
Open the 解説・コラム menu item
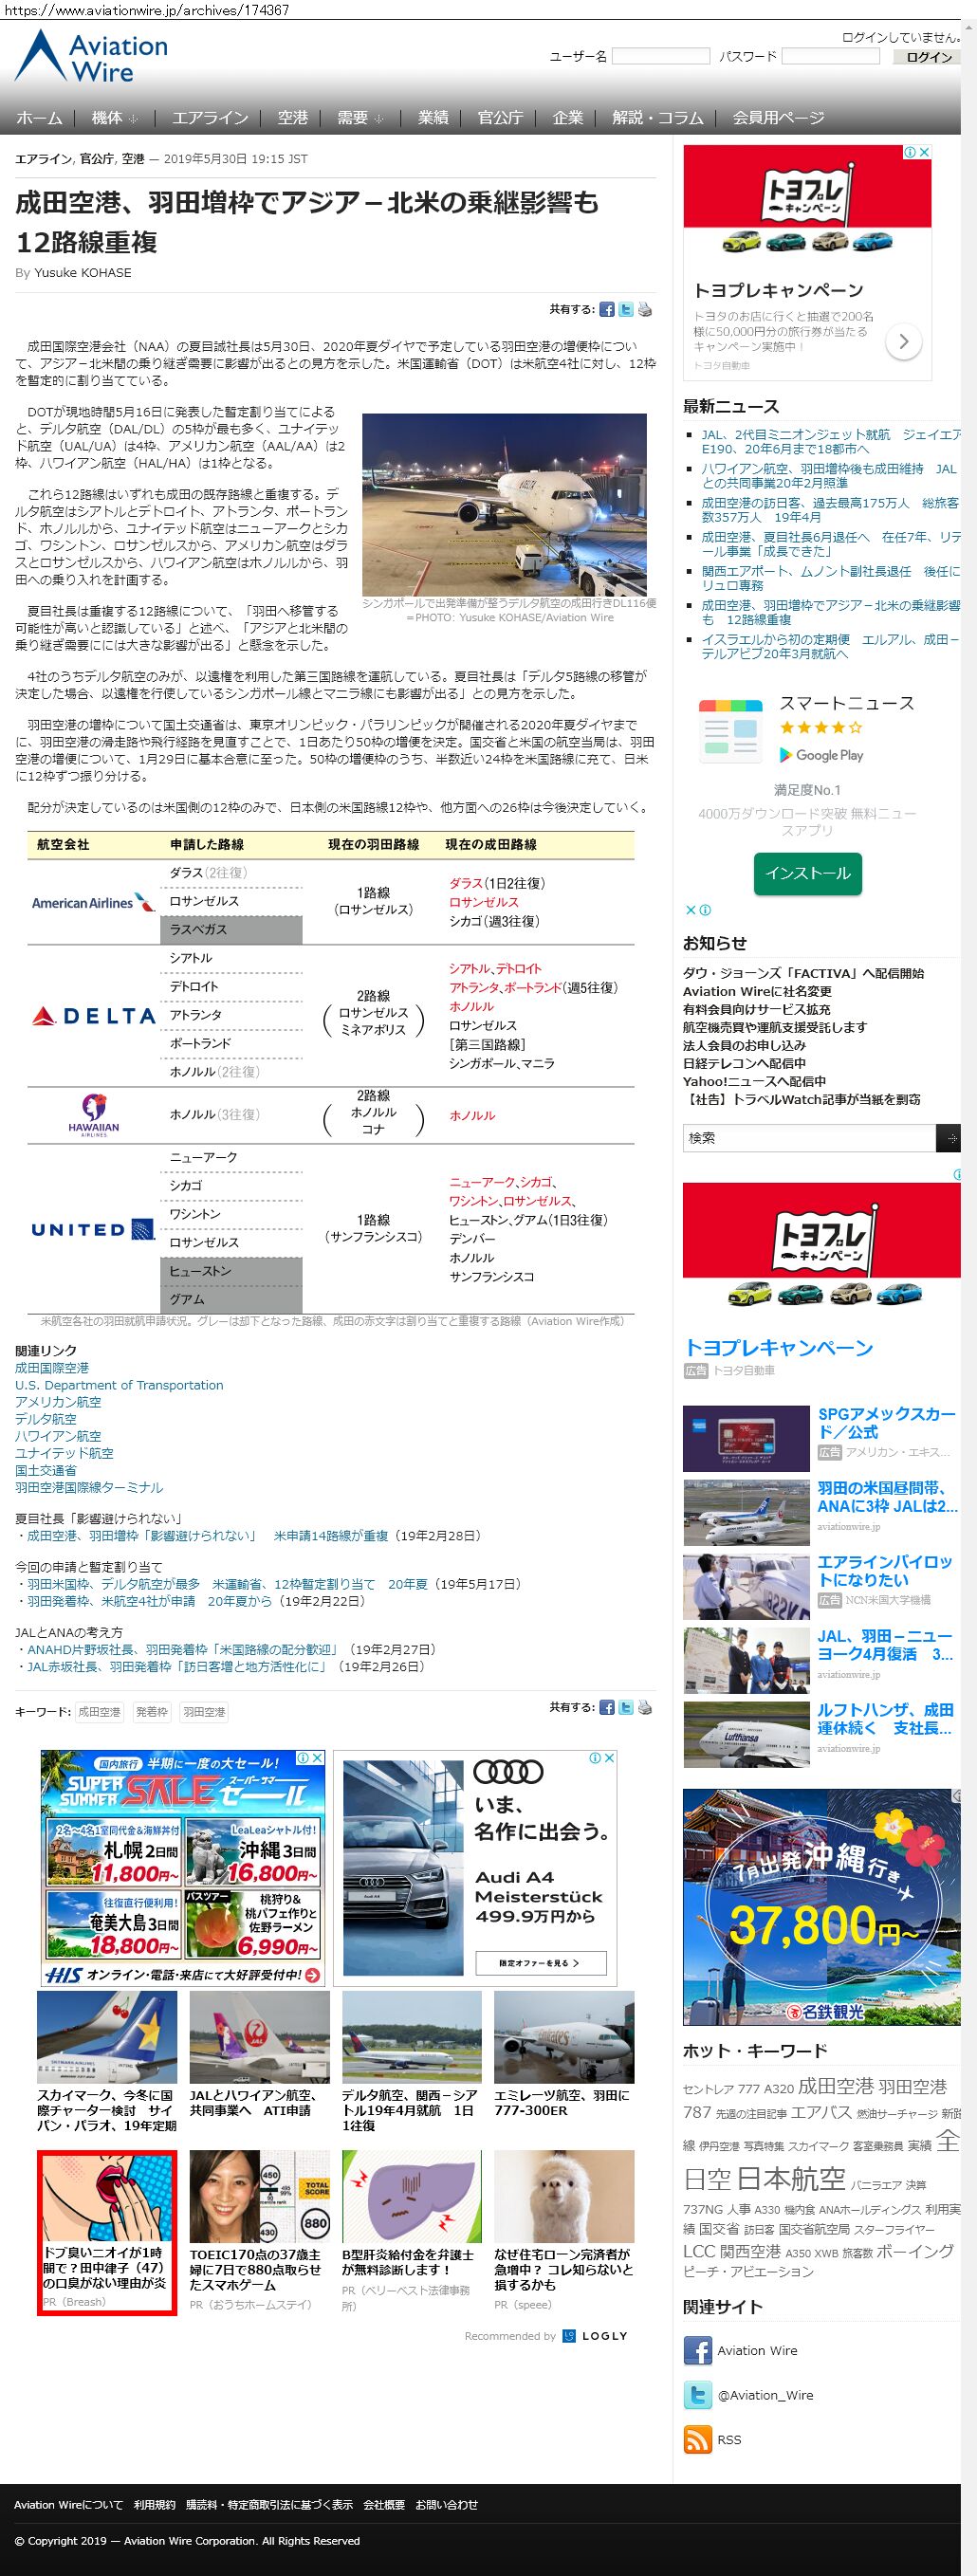(x=658, y=118)
